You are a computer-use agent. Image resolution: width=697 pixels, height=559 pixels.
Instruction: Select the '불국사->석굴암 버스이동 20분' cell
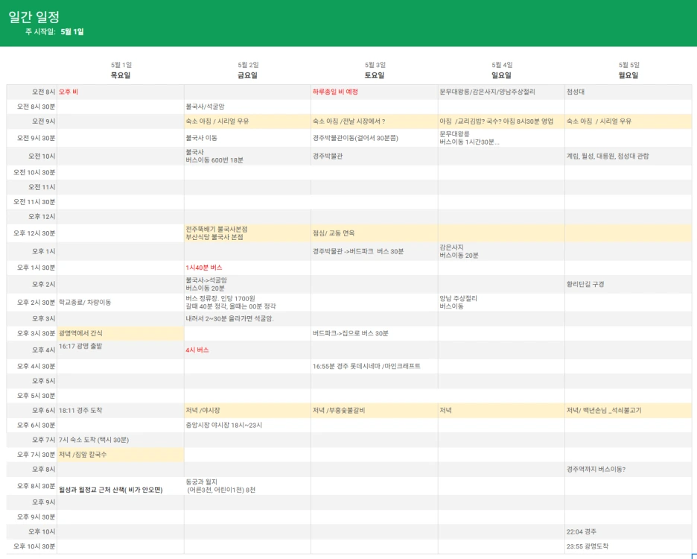(x=247, y=284)
